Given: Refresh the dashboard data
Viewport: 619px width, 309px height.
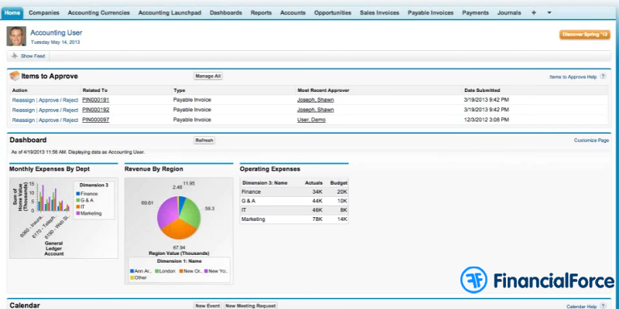Looking at the screenshot, I should pyautogui.click(x=204, y=141).
